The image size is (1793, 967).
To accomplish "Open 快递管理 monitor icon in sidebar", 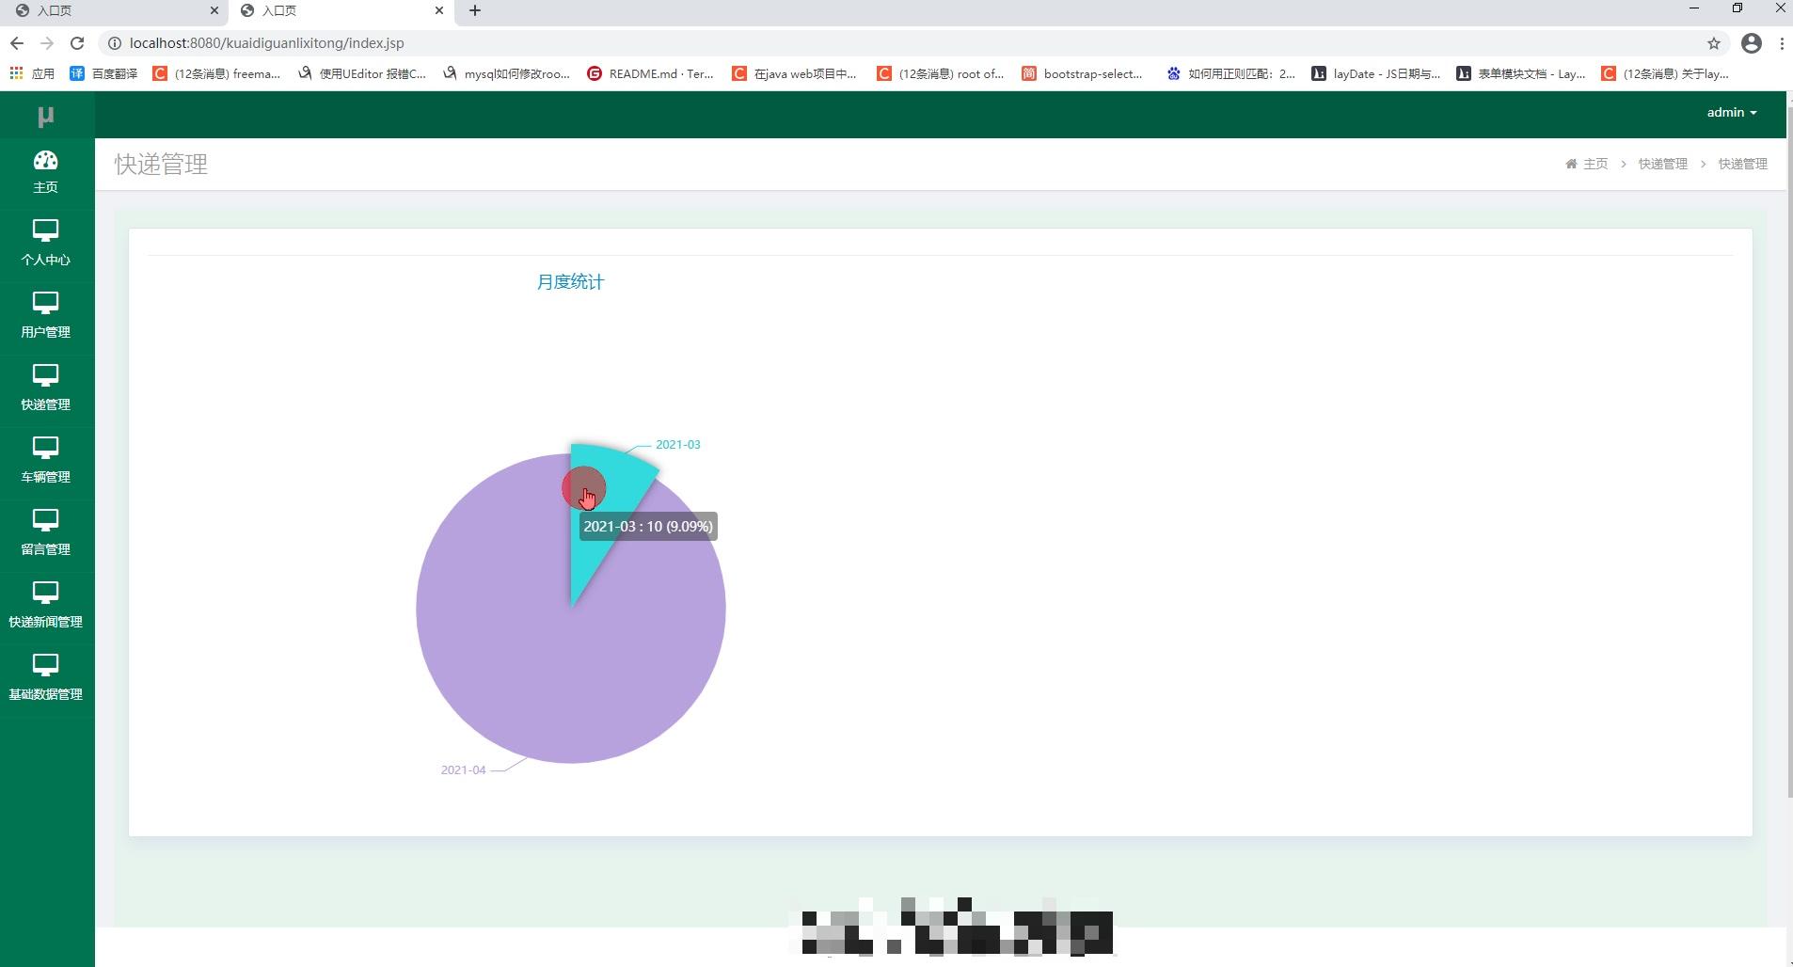I will click(x=45, y=376).
